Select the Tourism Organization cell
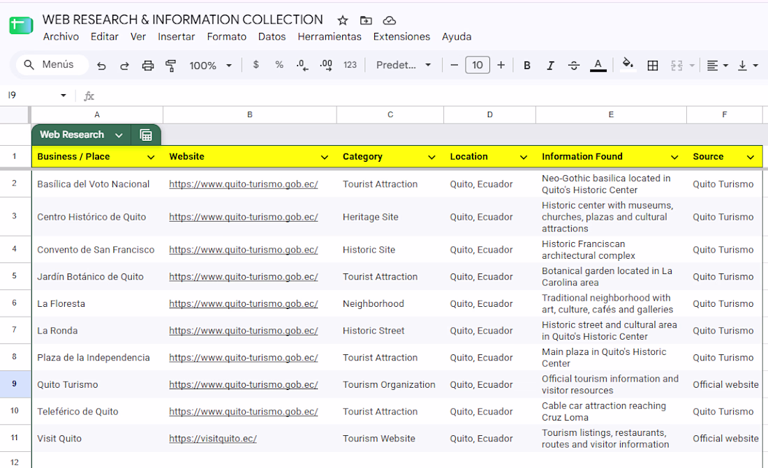 coord(390,385)
